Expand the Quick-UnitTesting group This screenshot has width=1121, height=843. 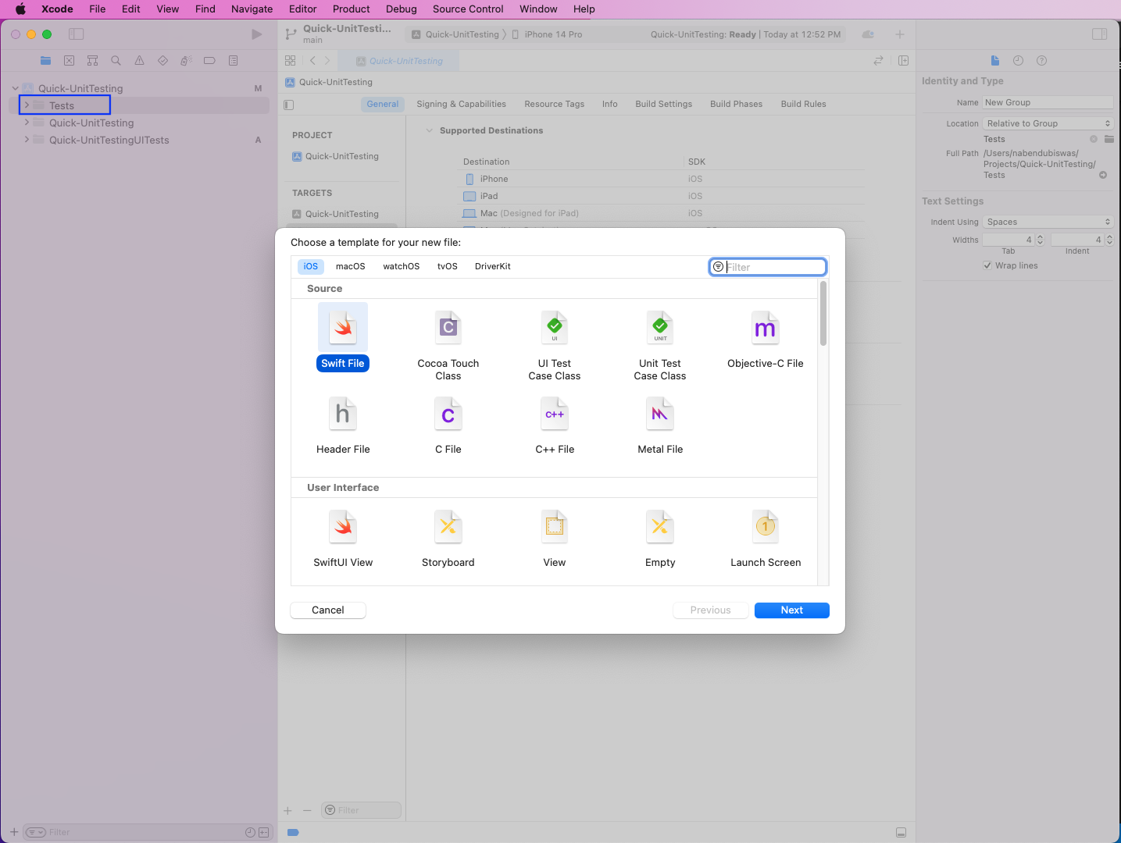click(x=27, y=123)
